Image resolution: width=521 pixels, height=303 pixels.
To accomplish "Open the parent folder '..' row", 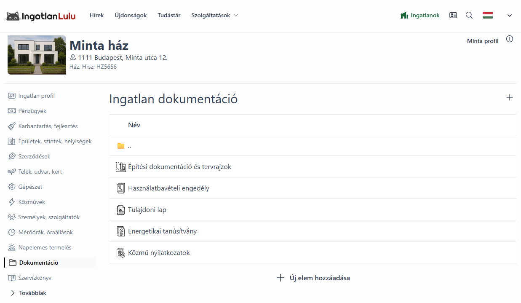I will 313,146.
